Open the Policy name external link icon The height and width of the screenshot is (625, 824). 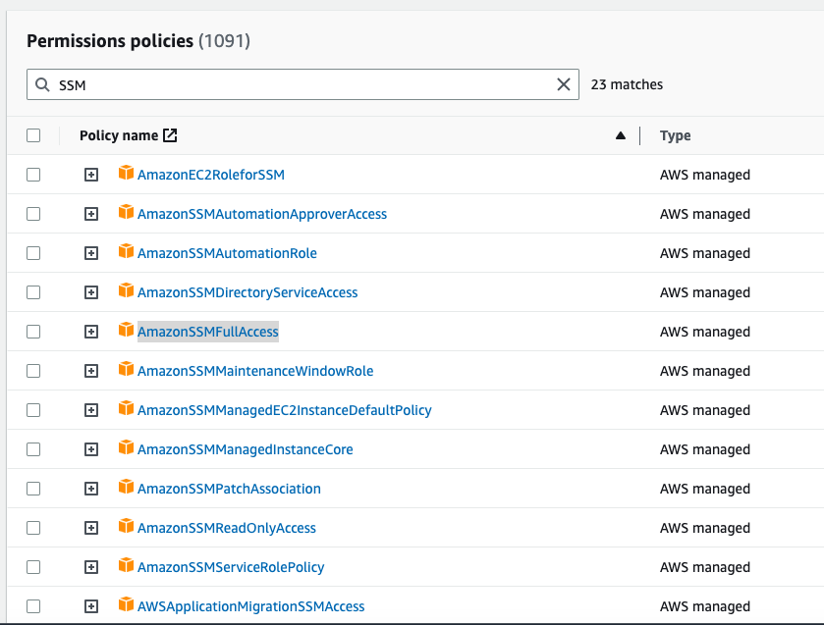[170, 135]
